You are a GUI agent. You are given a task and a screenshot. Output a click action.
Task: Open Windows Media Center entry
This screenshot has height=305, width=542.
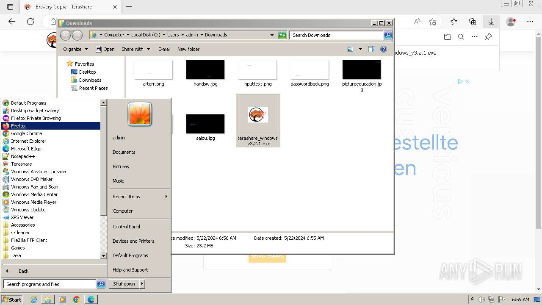(x=51, y=194)
